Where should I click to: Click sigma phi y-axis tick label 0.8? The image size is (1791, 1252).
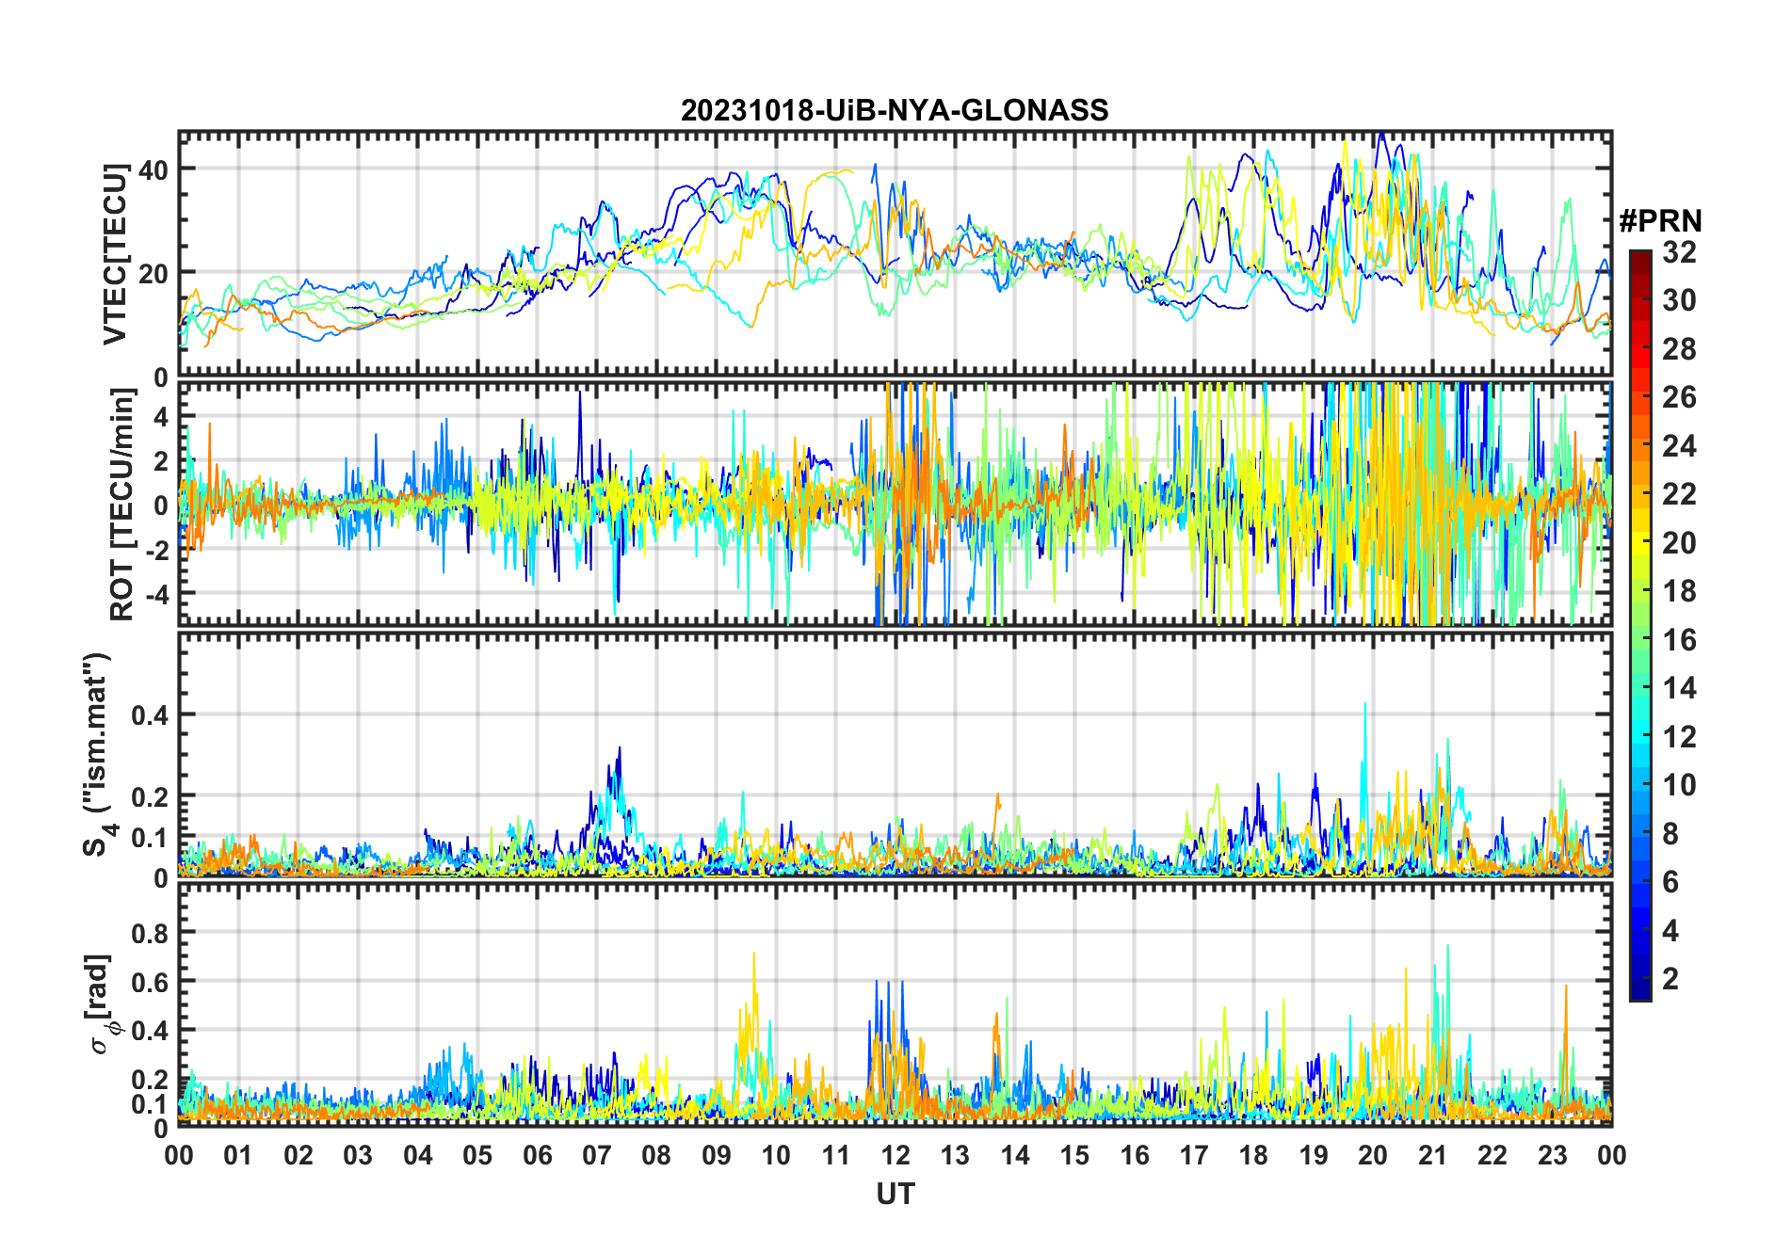point(149,933)
